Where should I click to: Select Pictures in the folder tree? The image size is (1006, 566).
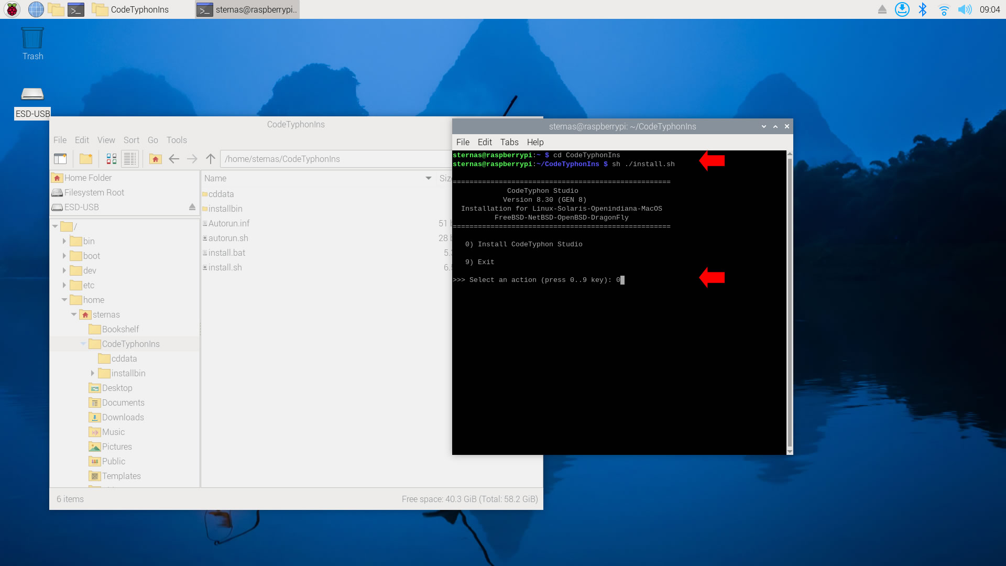[x=111, y=447]
